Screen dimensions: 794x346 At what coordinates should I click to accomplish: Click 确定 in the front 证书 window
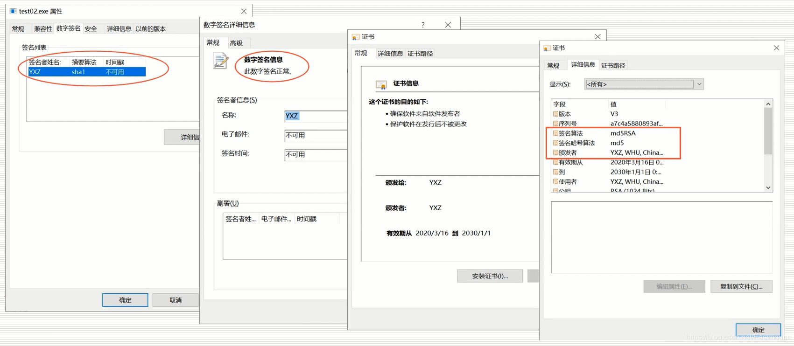tap(759, 330)
